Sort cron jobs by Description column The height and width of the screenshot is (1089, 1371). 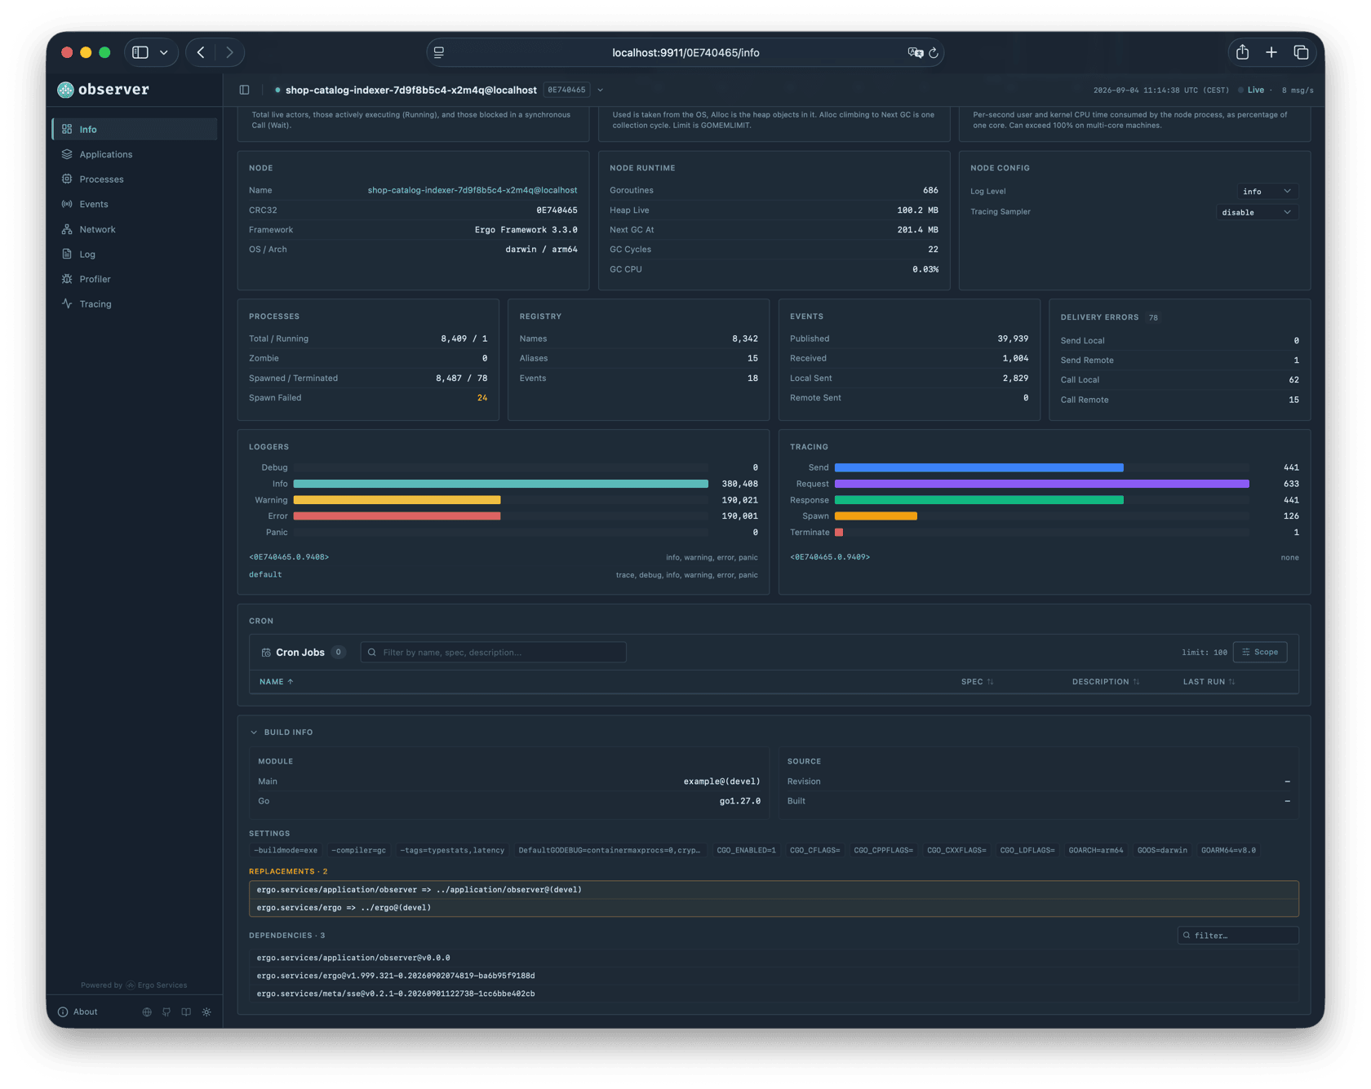click(1106, 682)
